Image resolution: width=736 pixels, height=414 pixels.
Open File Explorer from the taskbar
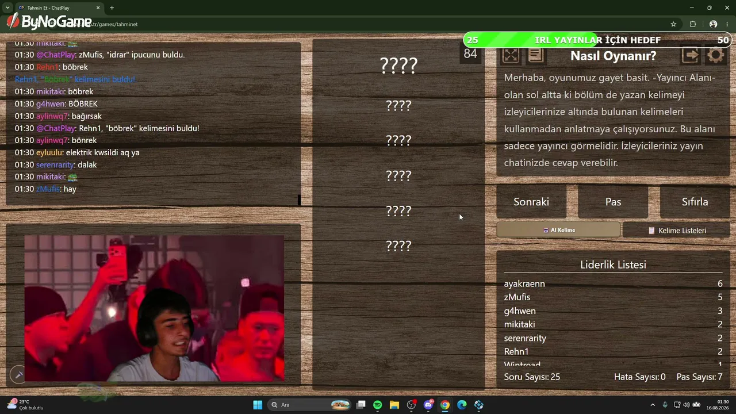pos(394,405)
